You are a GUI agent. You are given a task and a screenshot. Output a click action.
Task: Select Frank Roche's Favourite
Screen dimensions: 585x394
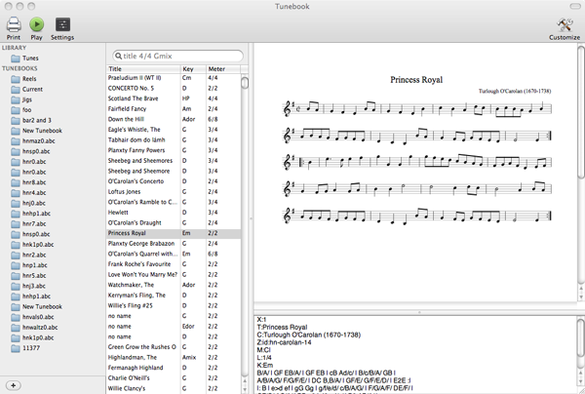pos(174,264)
